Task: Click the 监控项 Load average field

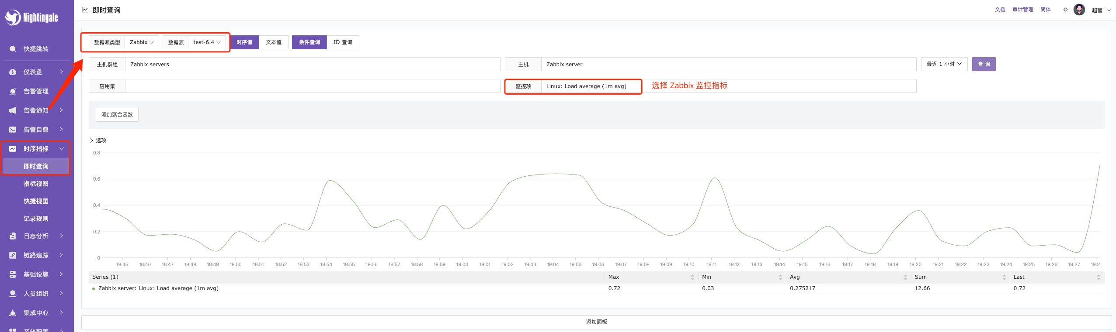Action: tap(729, 86)
